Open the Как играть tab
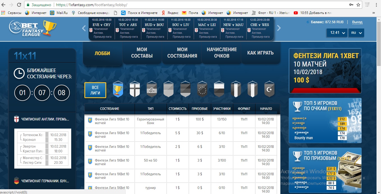381x194 pixels. click(x=260, y=53)
